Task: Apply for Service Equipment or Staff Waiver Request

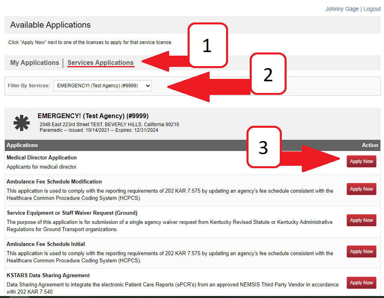Action: [361, 220]
